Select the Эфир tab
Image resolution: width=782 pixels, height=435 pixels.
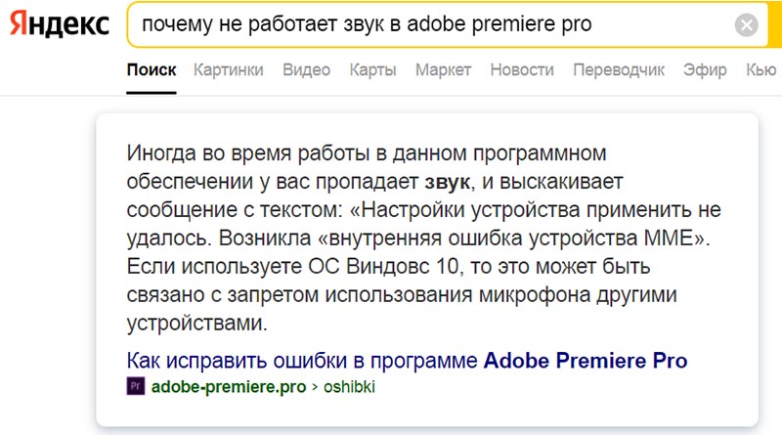click(x=705, y=69)
